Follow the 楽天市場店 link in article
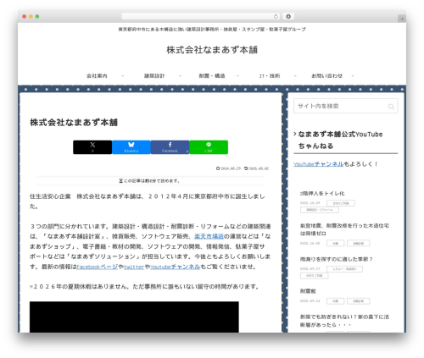This screenshot has width=424, height=358. pos(209,236)
